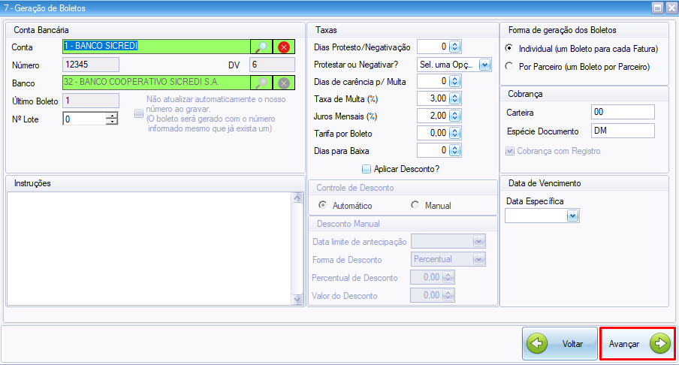The image size is (679, 365).
Task: Click the gray X icon beside Banco
Action: [283, 83]
